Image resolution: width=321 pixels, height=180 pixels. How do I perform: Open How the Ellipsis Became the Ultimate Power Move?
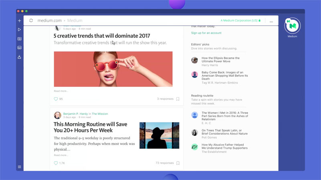pyautogui.click(x=220, y=60)
